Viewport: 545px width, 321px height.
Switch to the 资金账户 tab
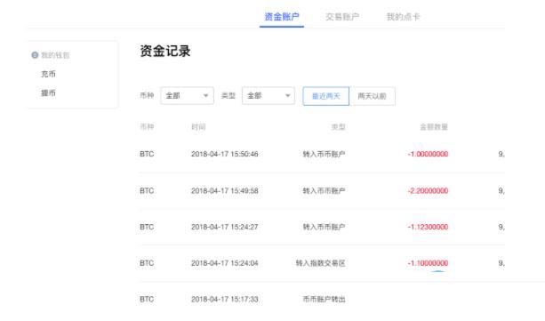[282, 17]
